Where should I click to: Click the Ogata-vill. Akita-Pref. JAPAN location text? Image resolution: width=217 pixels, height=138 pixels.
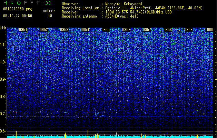click(154, 8)
